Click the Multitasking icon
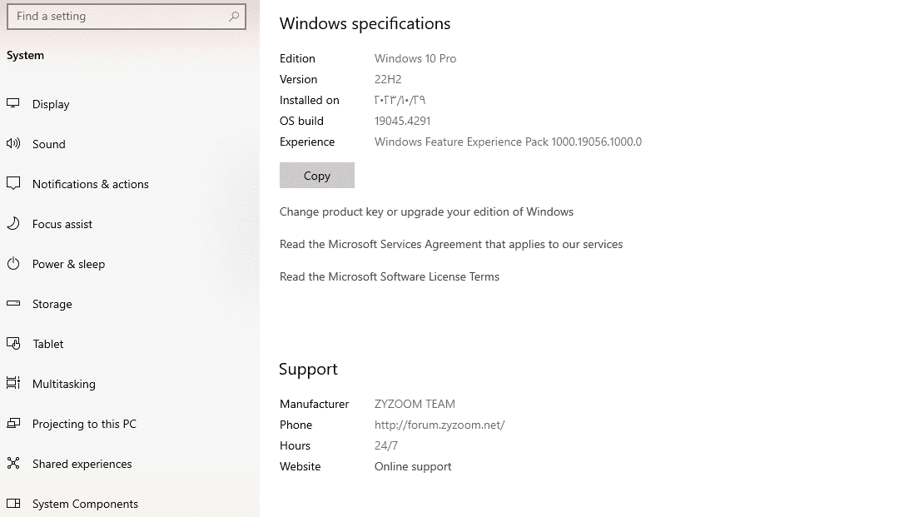 click(x=13, y=383)
